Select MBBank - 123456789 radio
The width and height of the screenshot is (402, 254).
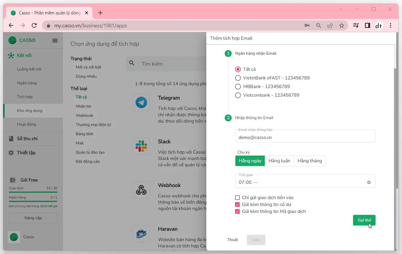(x=238, y=87)
